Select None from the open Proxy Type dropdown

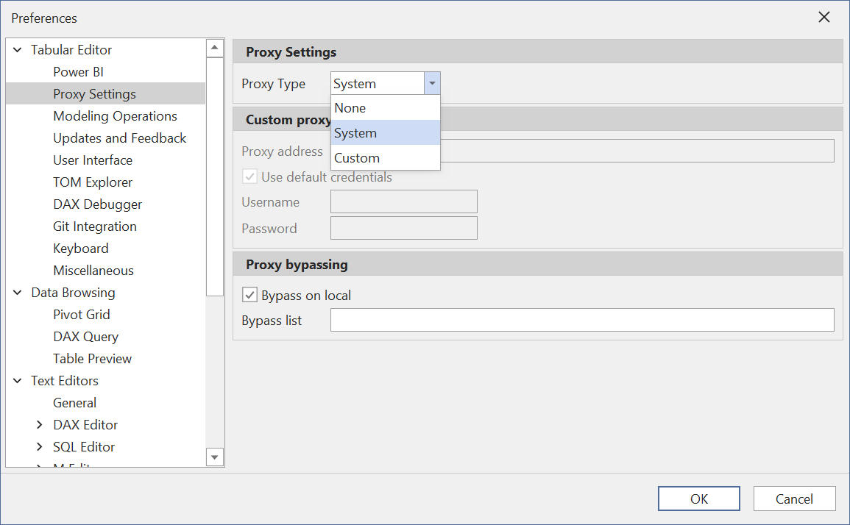350,107
